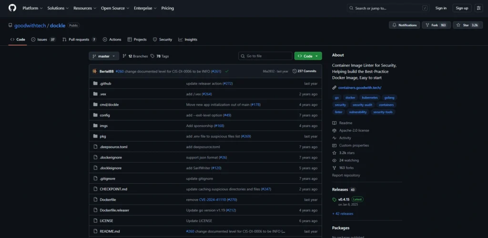Open the Resources dropdown
This screenshot has width=488, height=238.
click(x=85, y=9)
